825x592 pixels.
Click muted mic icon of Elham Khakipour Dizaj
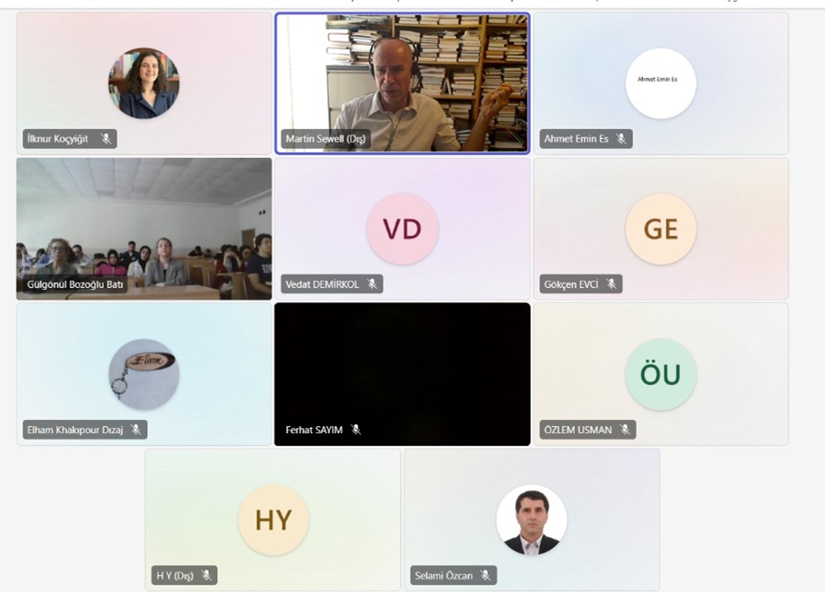(136, 430)
